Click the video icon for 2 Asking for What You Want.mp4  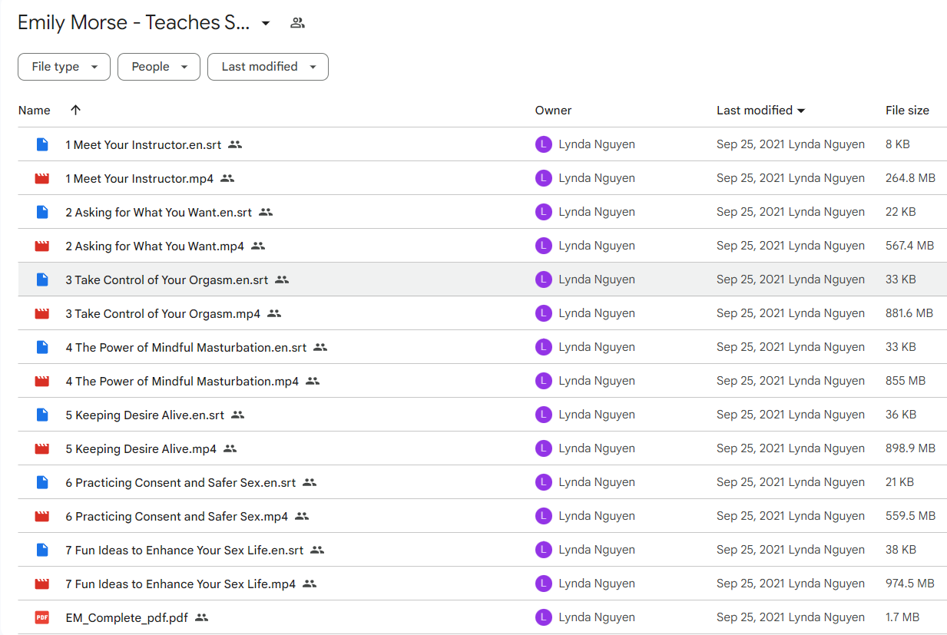(42, 246)
